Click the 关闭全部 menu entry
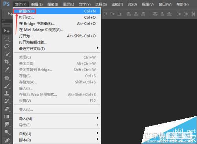 [57, 63]
